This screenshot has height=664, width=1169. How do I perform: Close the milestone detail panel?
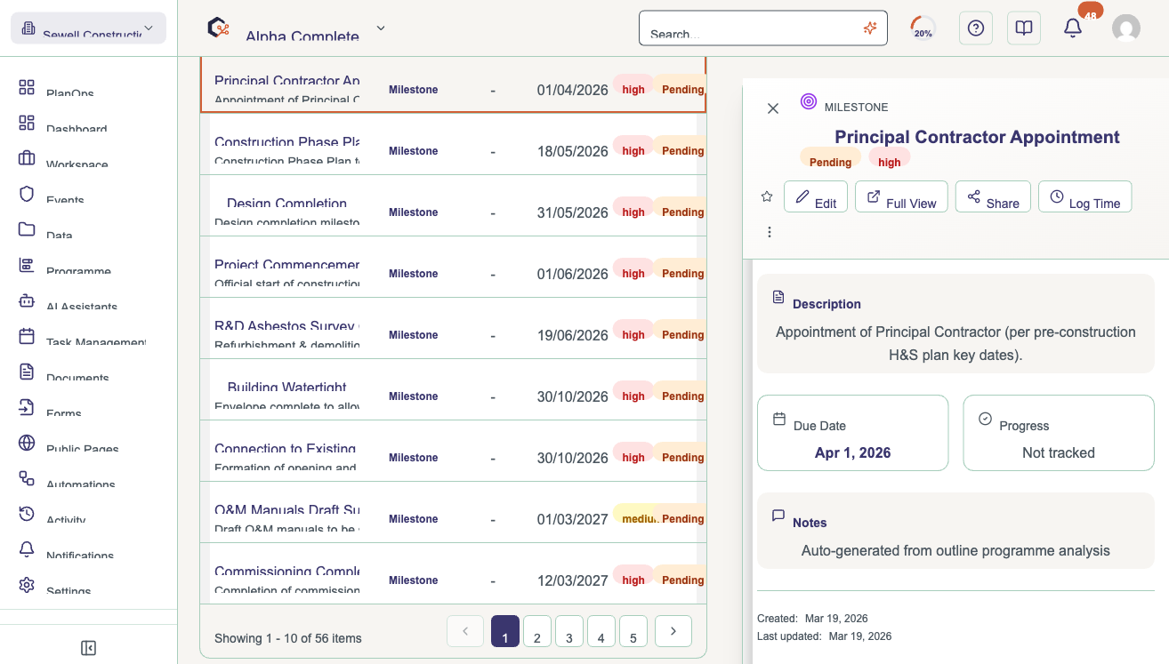point(773,108)
